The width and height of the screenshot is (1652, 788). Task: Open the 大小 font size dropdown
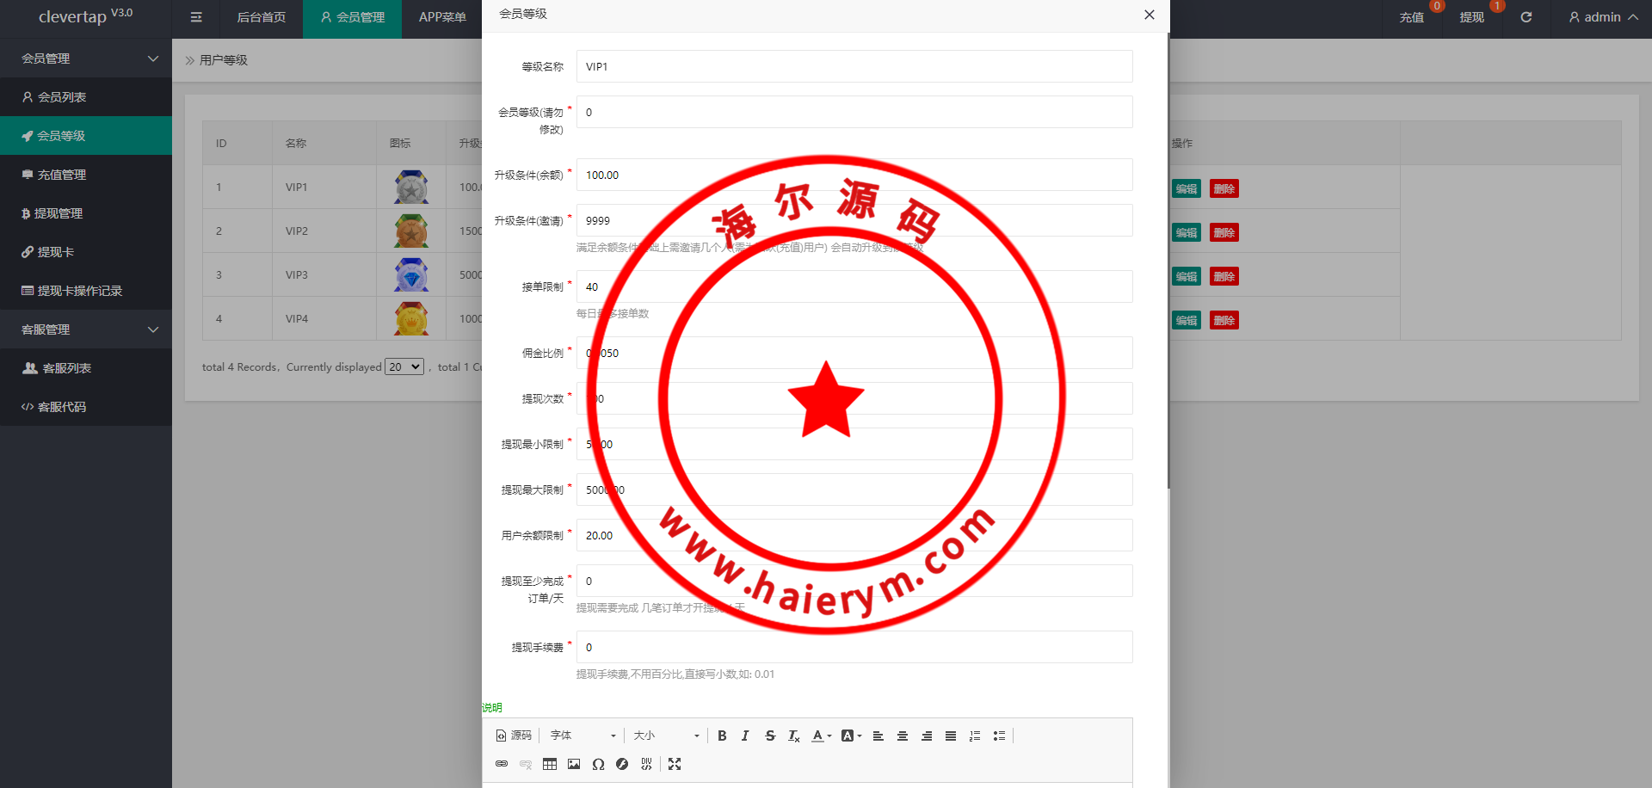[666, 736]
